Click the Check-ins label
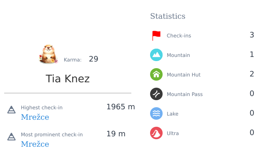Screen dimensions: 271x160 point(179,36)
